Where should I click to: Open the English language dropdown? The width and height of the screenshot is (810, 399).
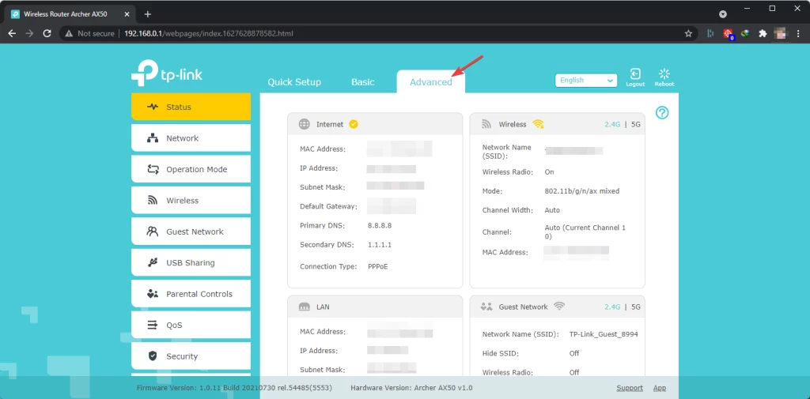(x=586, y=81)
